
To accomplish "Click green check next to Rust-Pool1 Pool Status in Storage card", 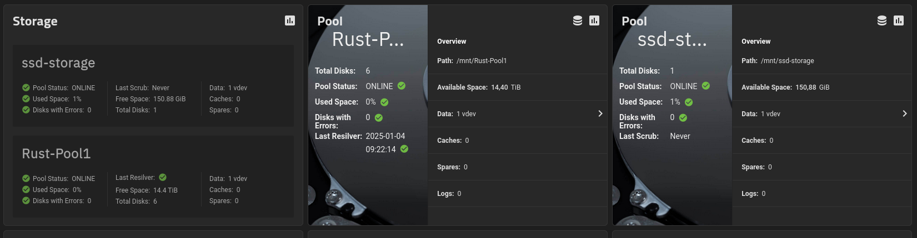I will click(x=26, y=178).
